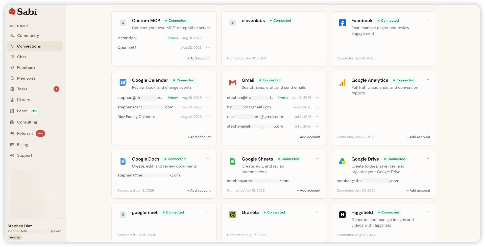Add another Gmail account
This screenshot has height=247, width=485.
pyautogui.click(x=309, y=137)
